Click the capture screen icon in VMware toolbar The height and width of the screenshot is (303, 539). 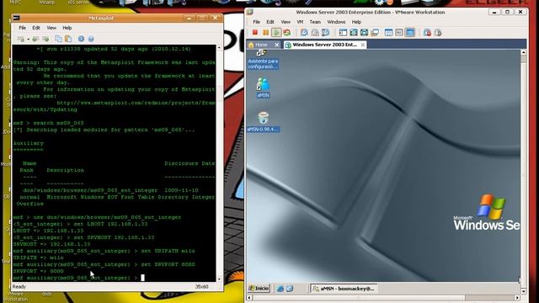(427, 32)
